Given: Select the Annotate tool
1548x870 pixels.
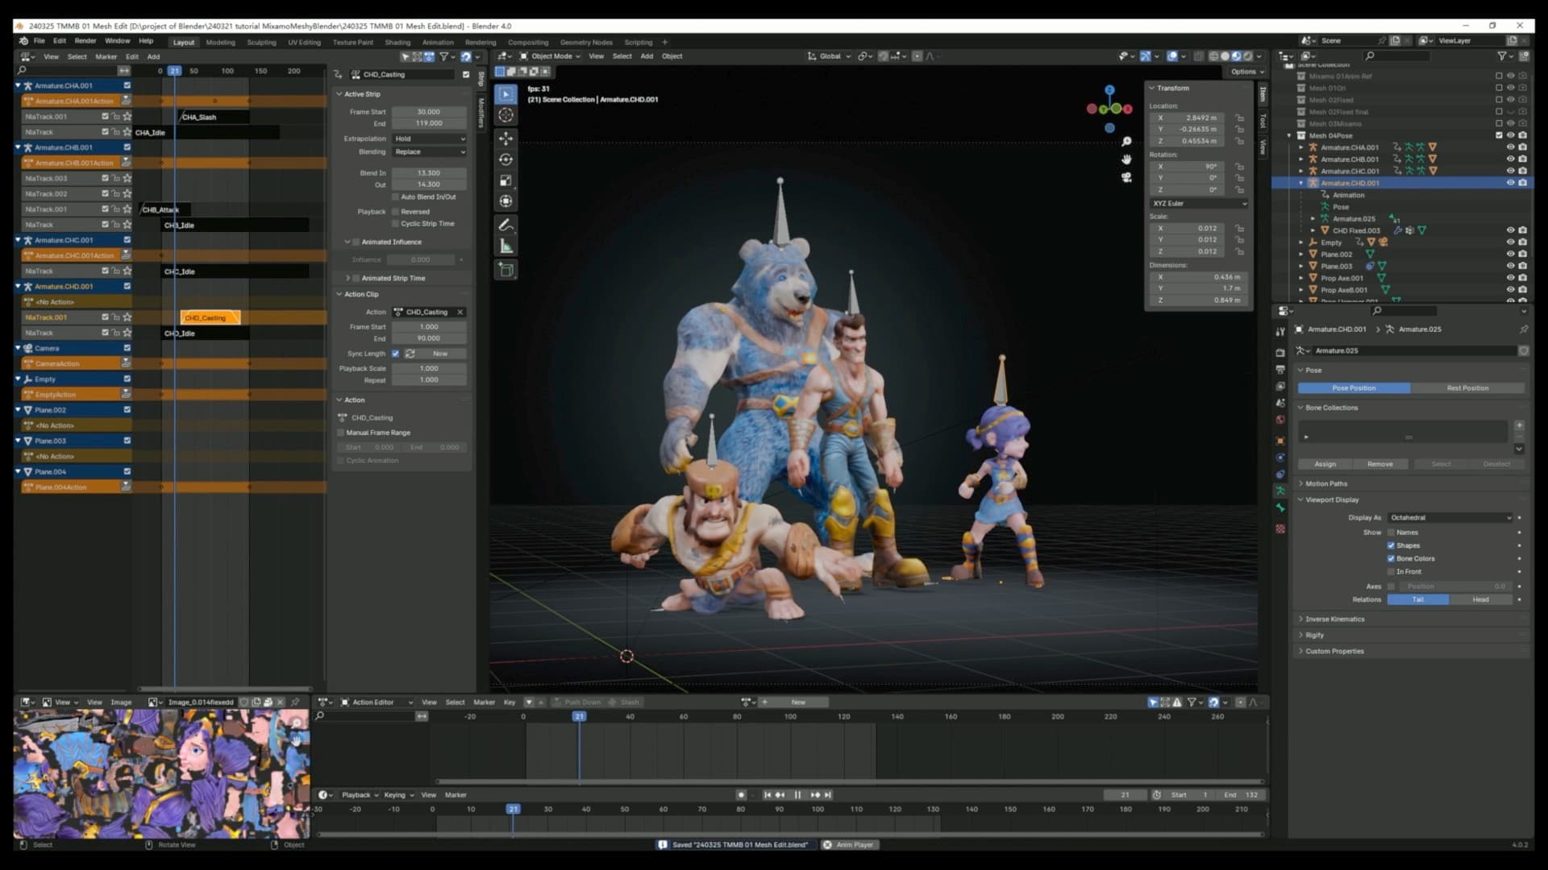Looking at the screenshot, I should click(506, 225).
